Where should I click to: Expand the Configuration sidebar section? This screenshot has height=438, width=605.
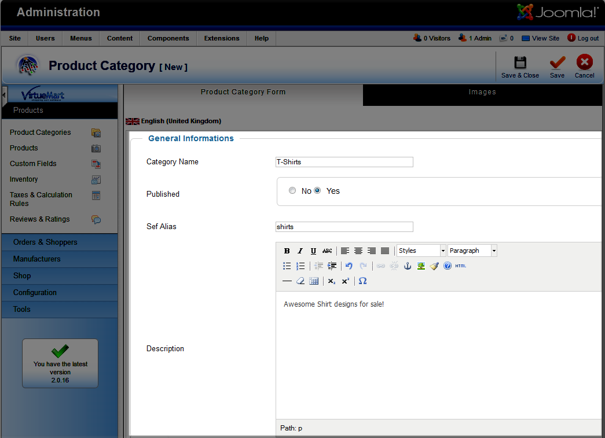click(35, 293)
